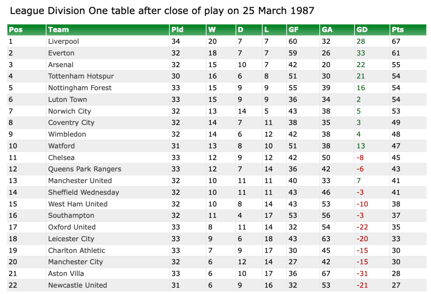Select Everton in the table
This screenshot has width=431, height=294.
point(61,53)
